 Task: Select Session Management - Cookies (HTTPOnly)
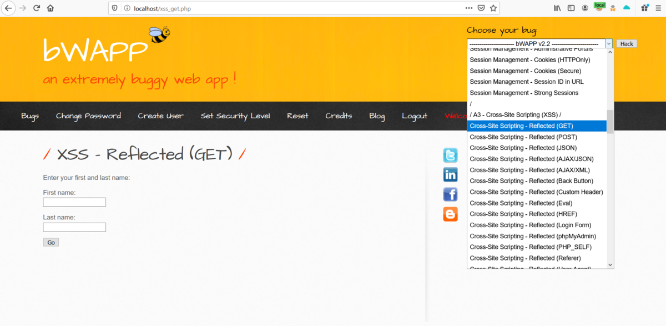pyautogui.click(x=537, y=60)
